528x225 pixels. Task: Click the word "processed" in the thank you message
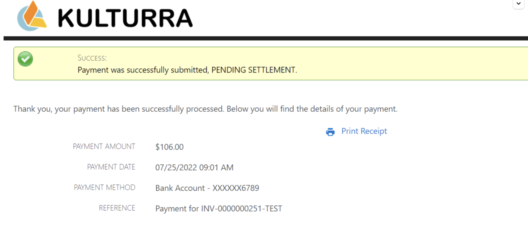click(x=205, y=109)
